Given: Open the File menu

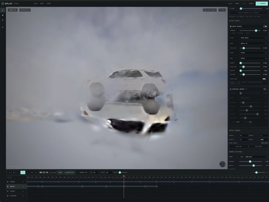Looking at the screenshot, I should [36, 4].
